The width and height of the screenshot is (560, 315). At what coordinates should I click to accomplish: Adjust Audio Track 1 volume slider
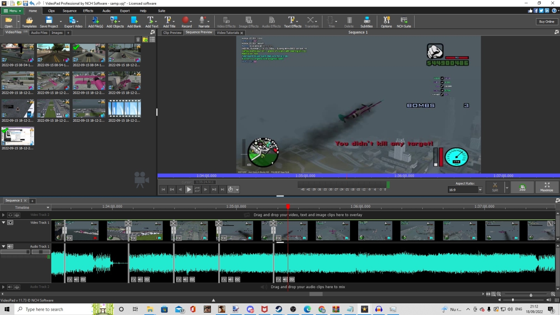[15, 252]
